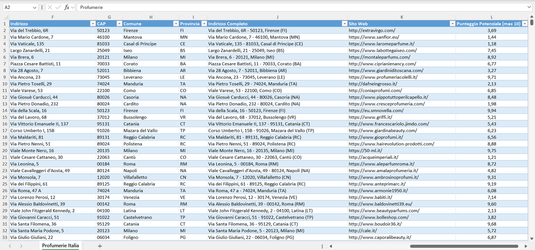The height and width of the screenshot is (250, 535).
Task: Click the Cancel X icon in formula bar
Action: [50, 7]
